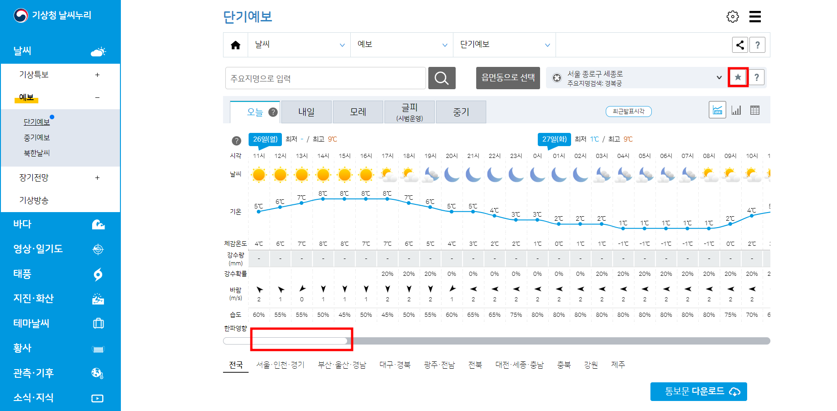Click the wave icon next to 바다

click(x=97, y=224)
